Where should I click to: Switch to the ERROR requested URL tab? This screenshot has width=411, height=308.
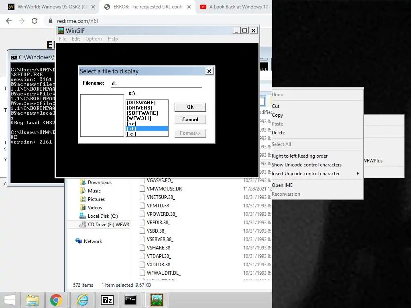point(148,7)
